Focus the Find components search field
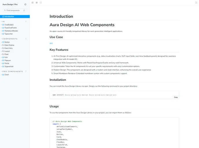 tap(15, 10)
